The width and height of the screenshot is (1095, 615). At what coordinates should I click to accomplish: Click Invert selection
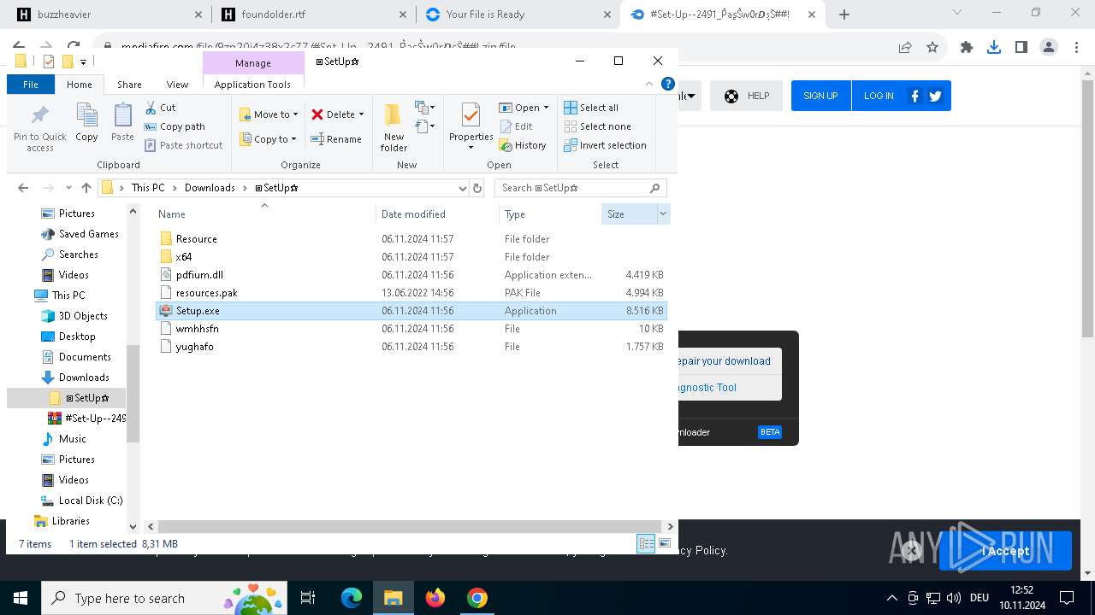605,145
